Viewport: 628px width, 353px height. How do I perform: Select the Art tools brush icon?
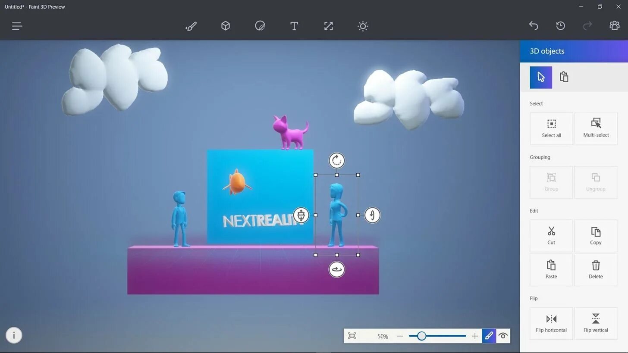tap(191, 26)
